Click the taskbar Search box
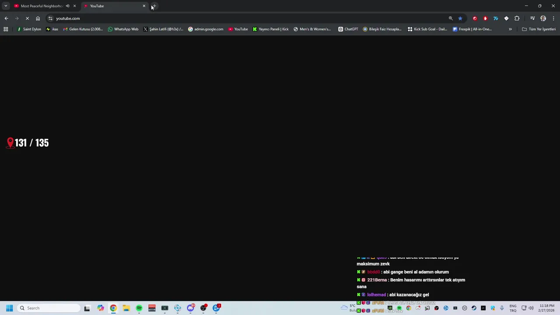Image resolution: width=560 pixels, height=315 pixels. tap(49, 308)
